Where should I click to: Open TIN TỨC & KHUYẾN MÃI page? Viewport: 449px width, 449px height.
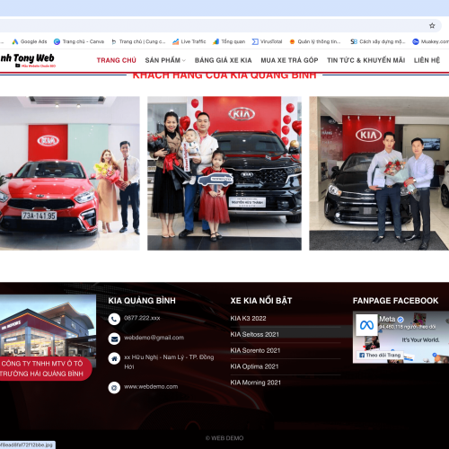pyautogui.click(x=366, y=60)
